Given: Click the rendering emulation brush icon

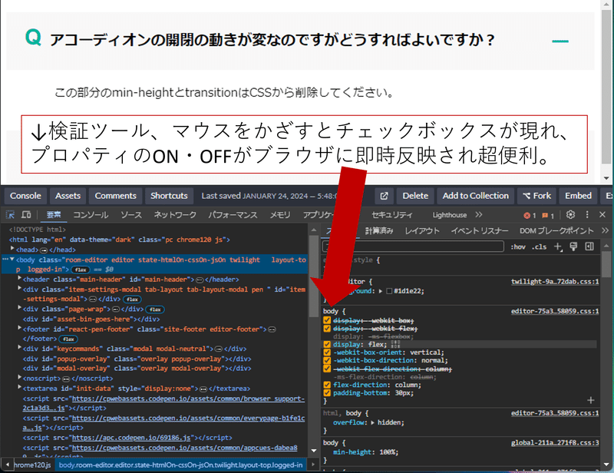Looking at the screenshot, I should pos(573,246).
